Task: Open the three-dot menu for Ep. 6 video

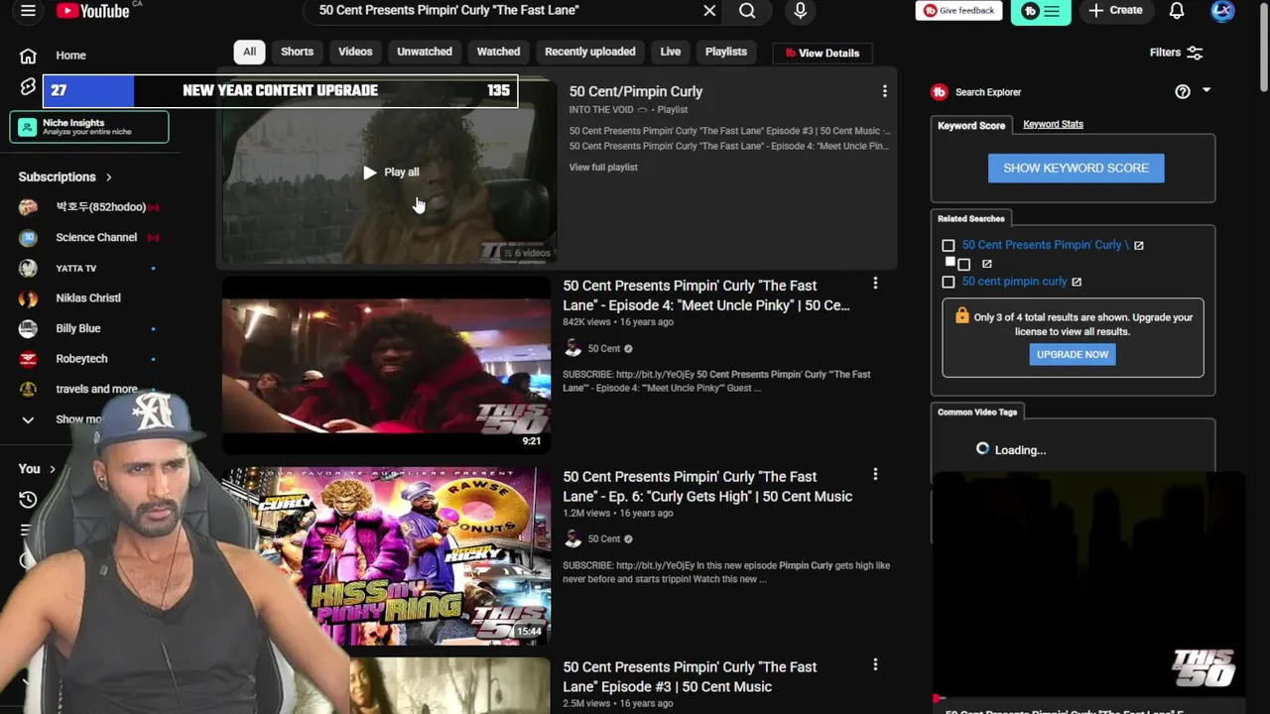Action: click(x=875, y=475)
